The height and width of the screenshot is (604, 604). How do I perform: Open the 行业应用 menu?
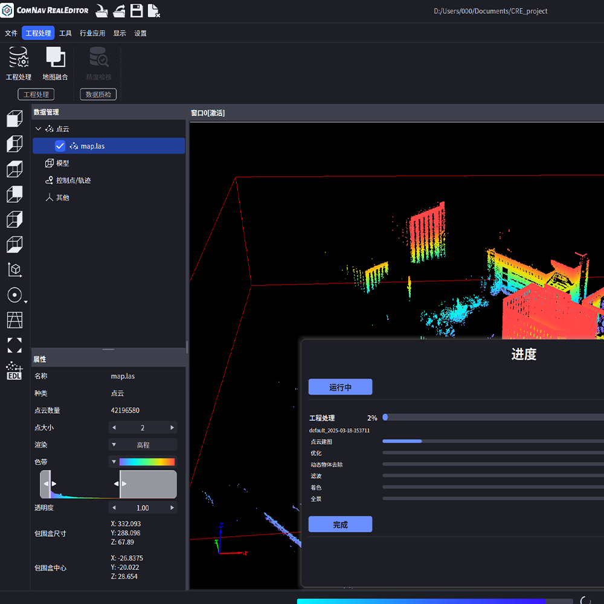click(x=92, y=33)
